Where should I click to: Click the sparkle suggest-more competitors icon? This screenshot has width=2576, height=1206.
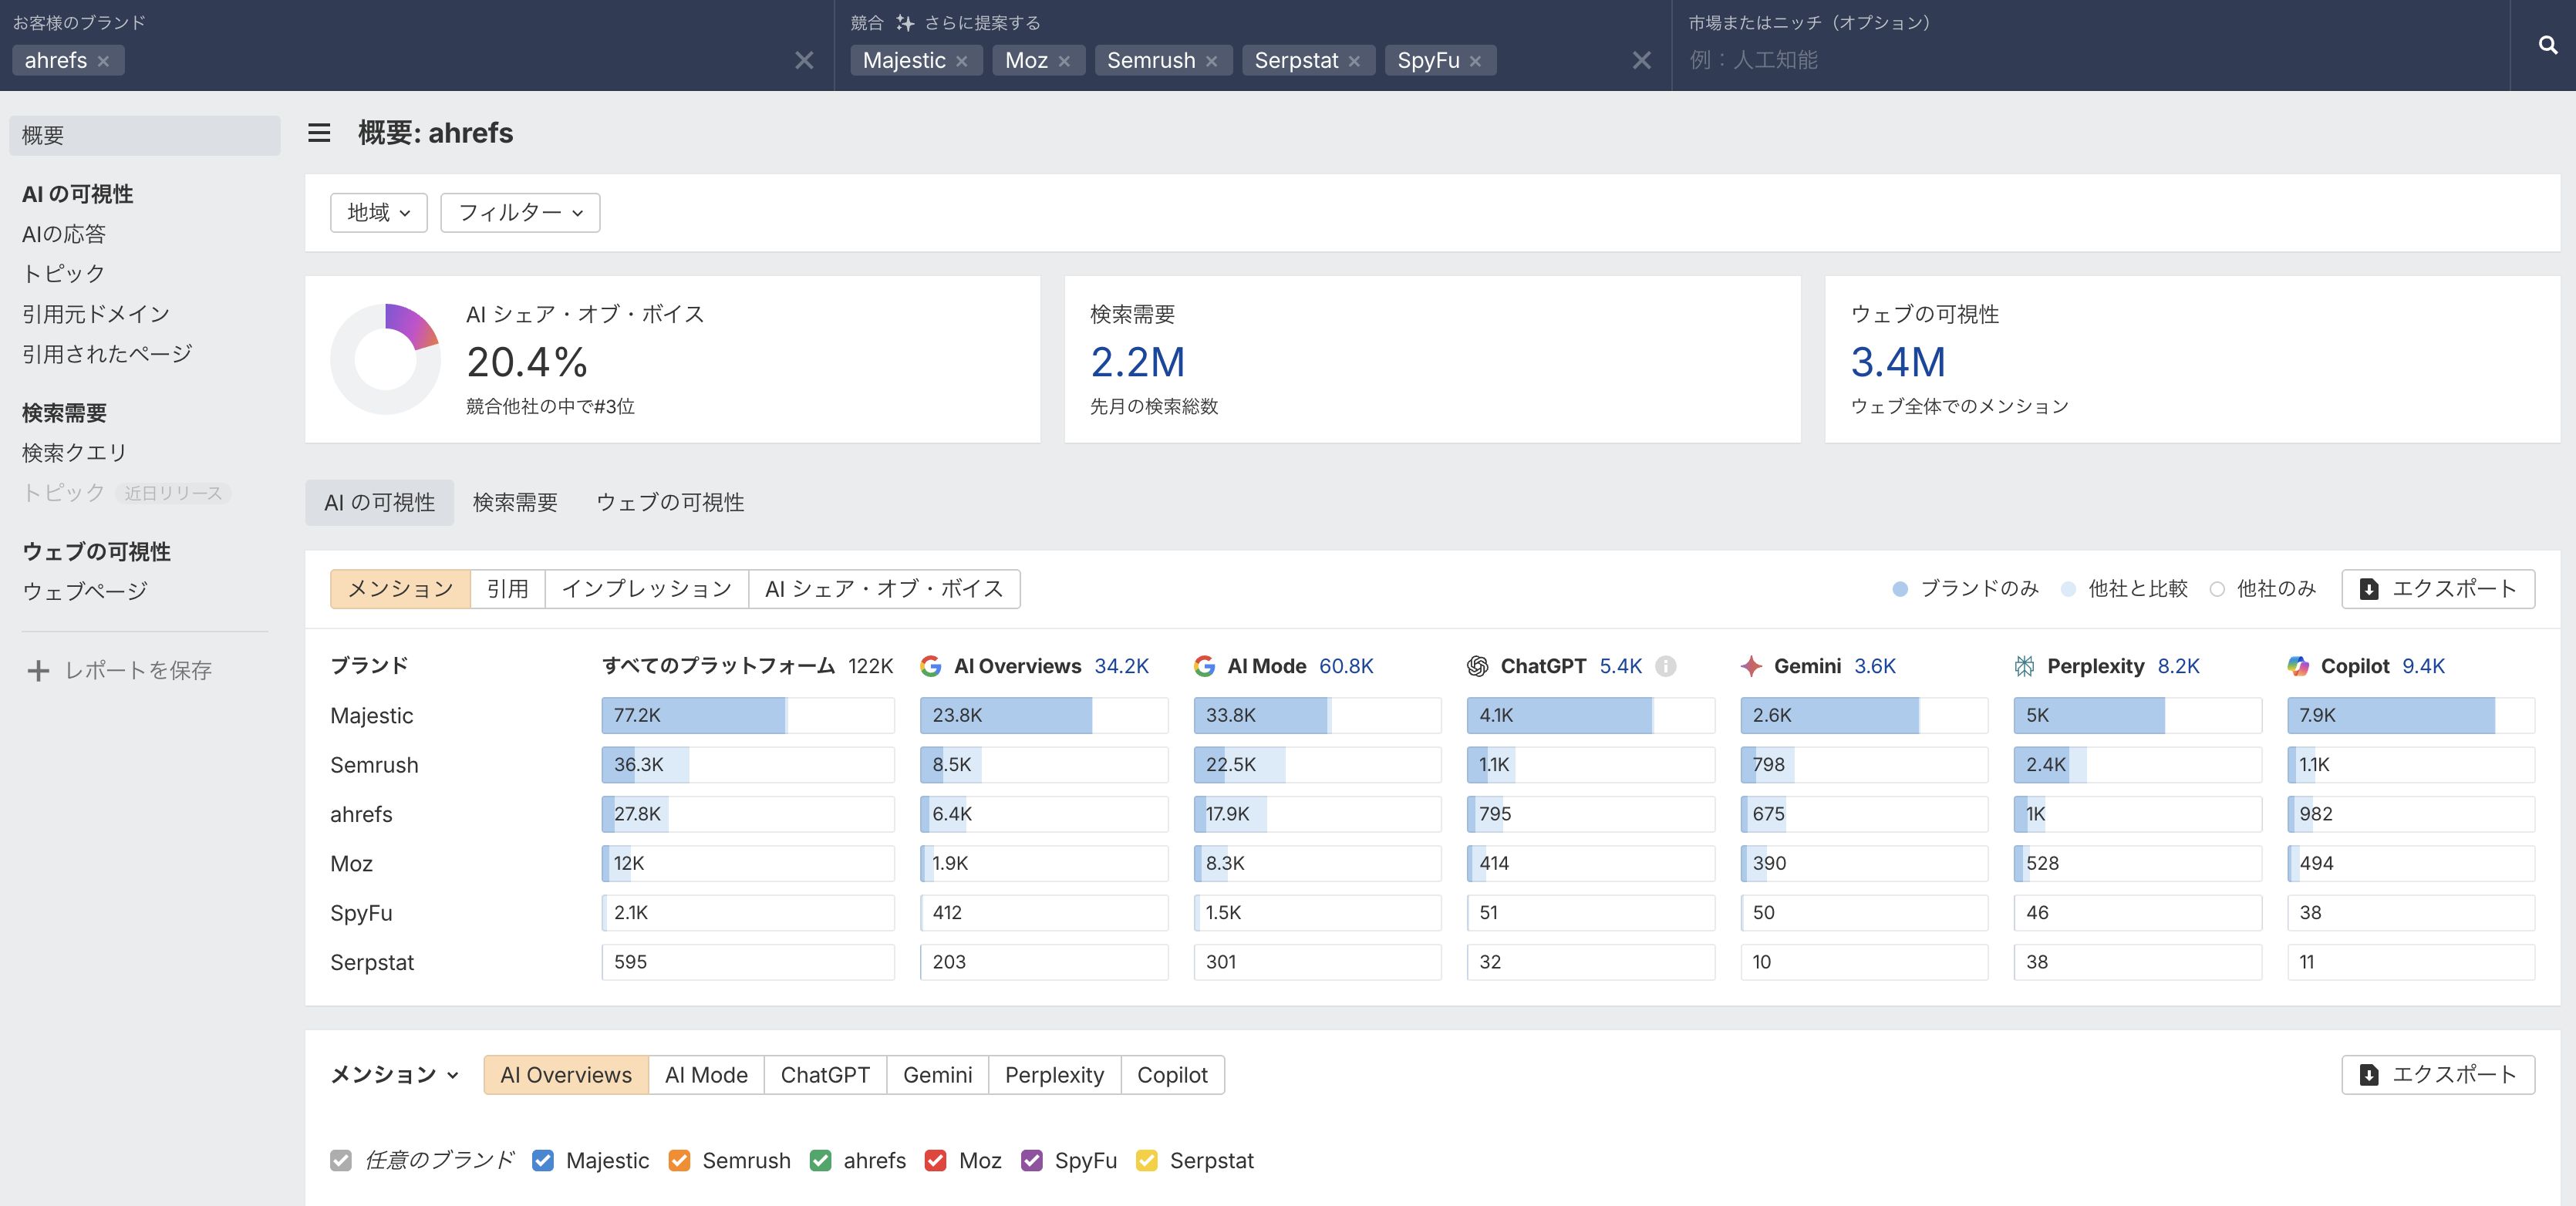pos(905,23)
